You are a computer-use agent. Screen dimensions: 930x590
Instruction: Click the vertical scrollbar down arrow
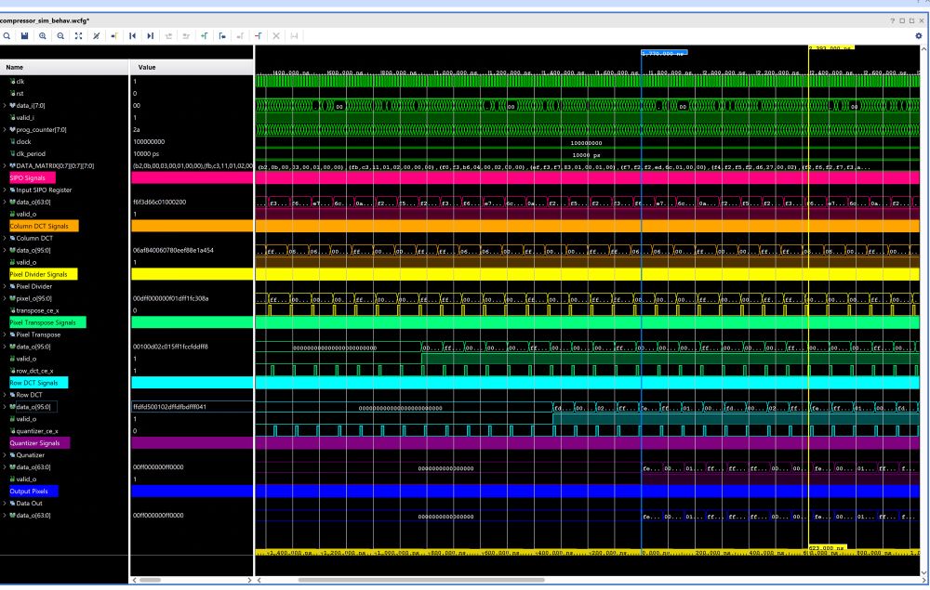click(924, 572)
